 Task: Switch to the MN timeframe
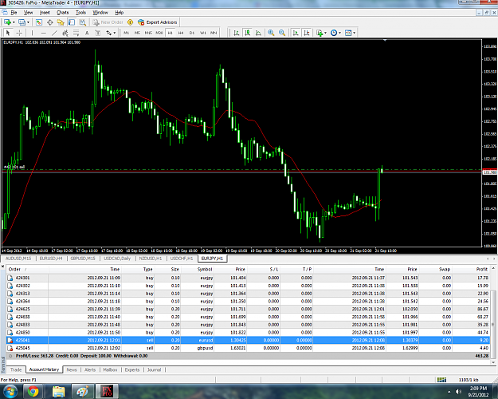(214, 33)
